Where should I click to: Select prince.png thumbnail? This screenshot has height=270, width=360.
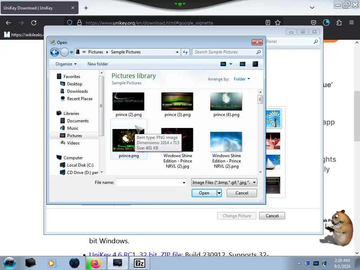click(128, 140)
